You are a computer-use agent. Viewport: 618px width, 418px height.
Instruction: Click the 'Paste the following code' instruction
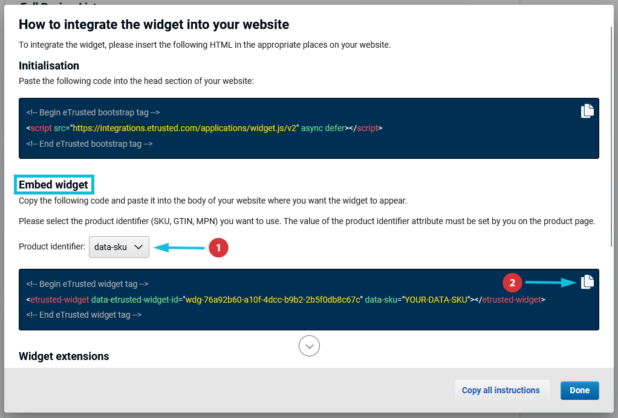137,81
